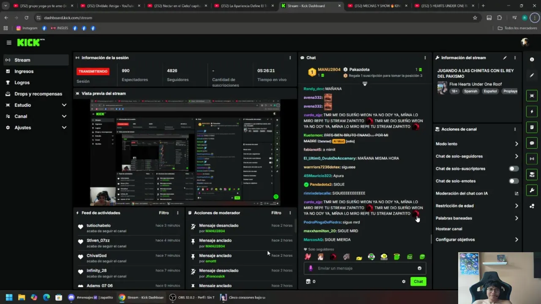Open Palabras baneadas chevron
This screenshot has width=541, height=304.
[516, 218]
